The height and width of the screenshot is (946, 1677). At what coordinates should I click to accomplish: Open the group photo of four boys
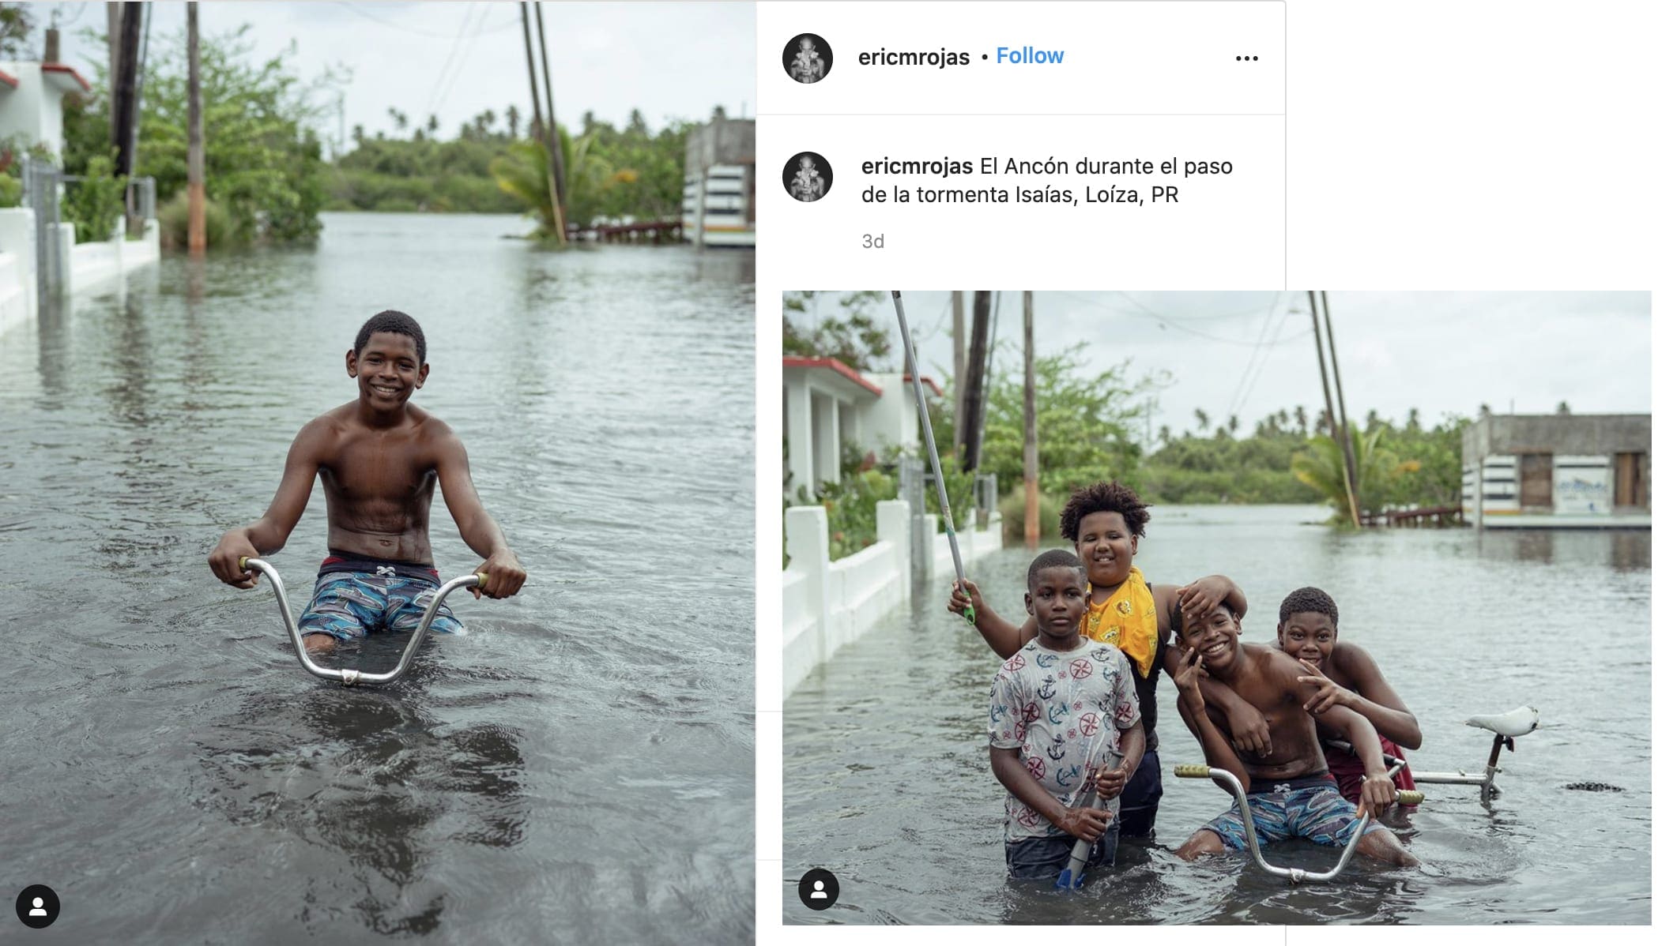[x=1215, y=606]
